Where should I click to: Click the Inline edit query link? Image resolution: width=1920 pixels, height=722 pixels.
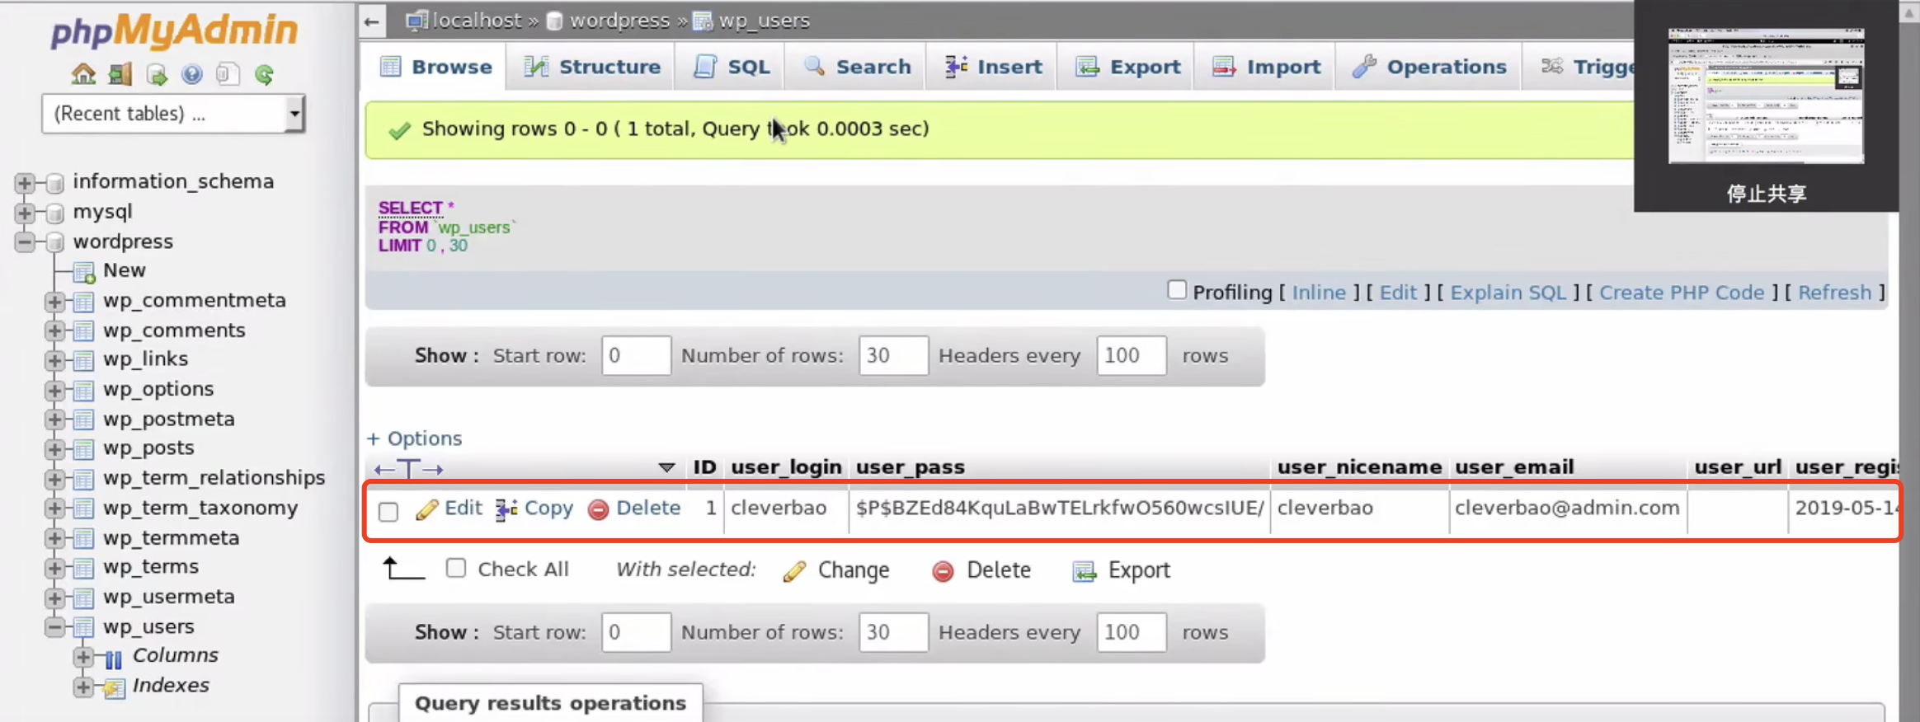pos(1319,293)
